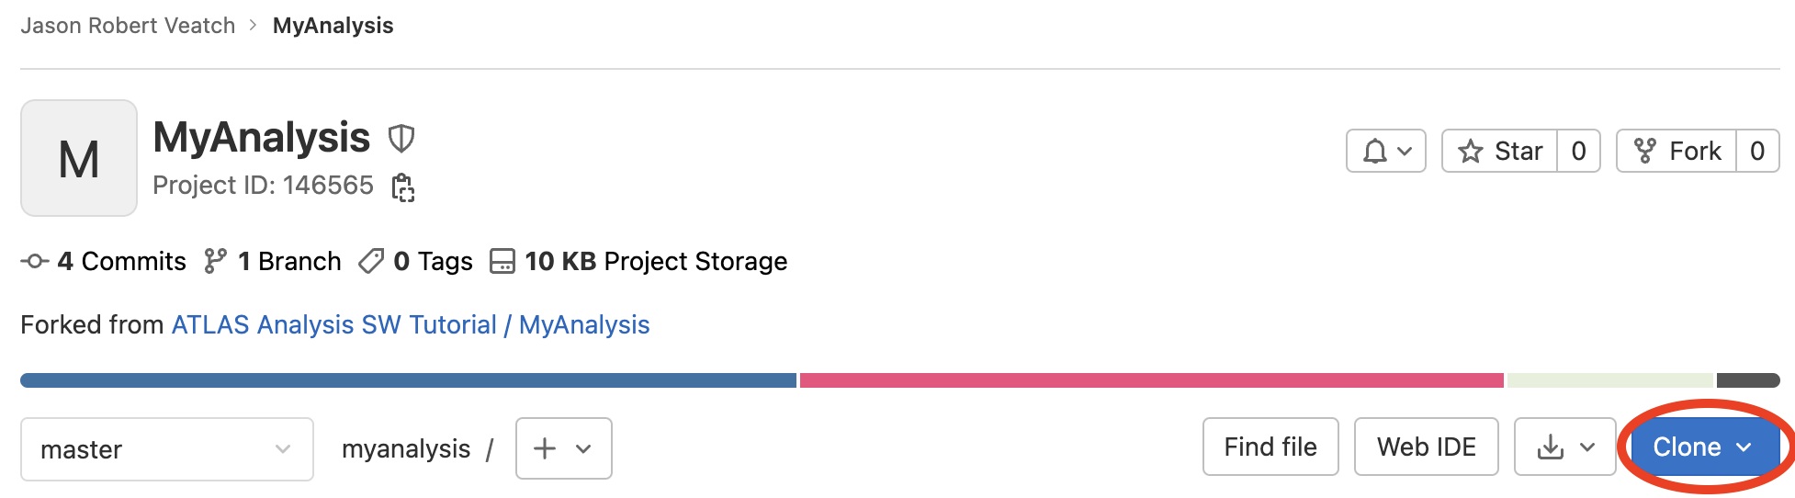Open the notification bell dropdown

[x=1385, y=151]
